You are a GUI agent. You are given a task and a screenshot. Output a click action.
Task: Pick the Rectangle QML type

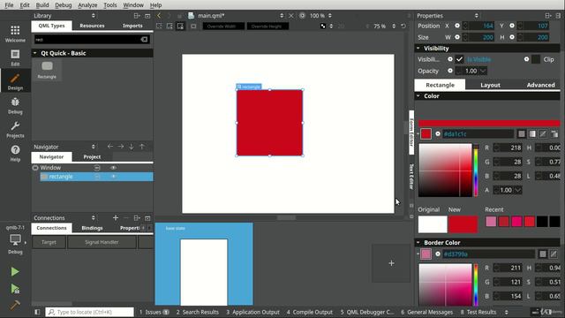tap(47, 70)
